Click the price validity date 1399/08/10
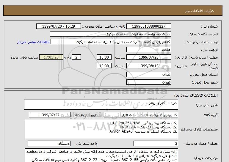This screenshot has width=229, height=162. pos(148,66)
